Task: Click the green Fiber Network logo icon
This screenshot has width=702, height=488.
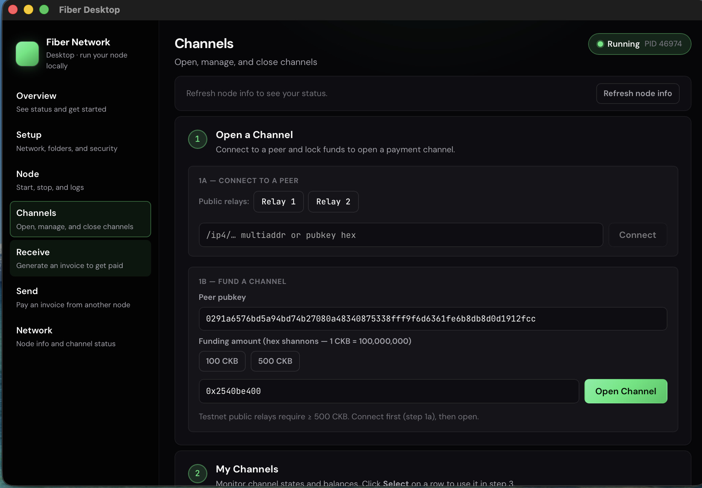Action: coord(27,54)
